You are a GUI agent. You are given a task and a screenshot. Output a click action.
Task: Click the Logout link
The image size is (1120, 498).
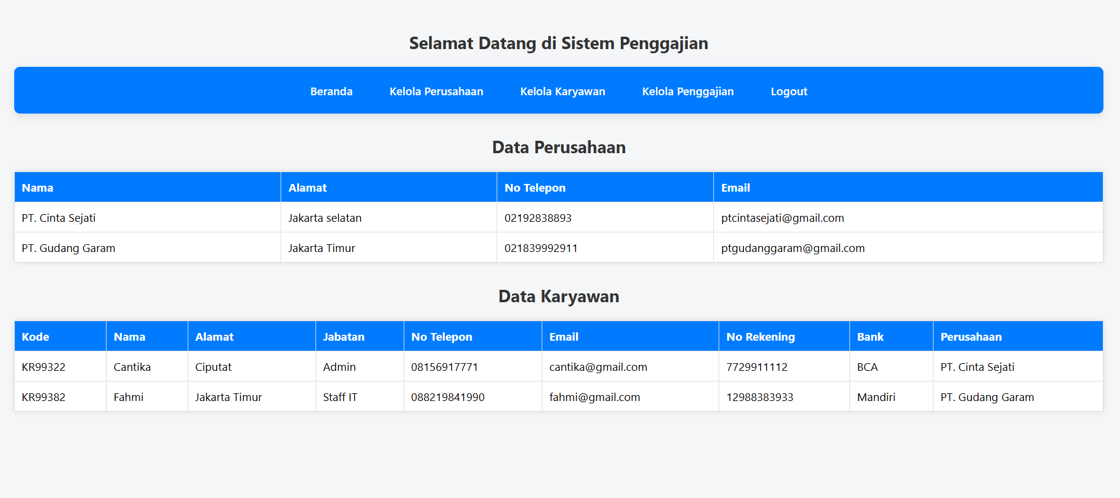click(x=788, y=92)
